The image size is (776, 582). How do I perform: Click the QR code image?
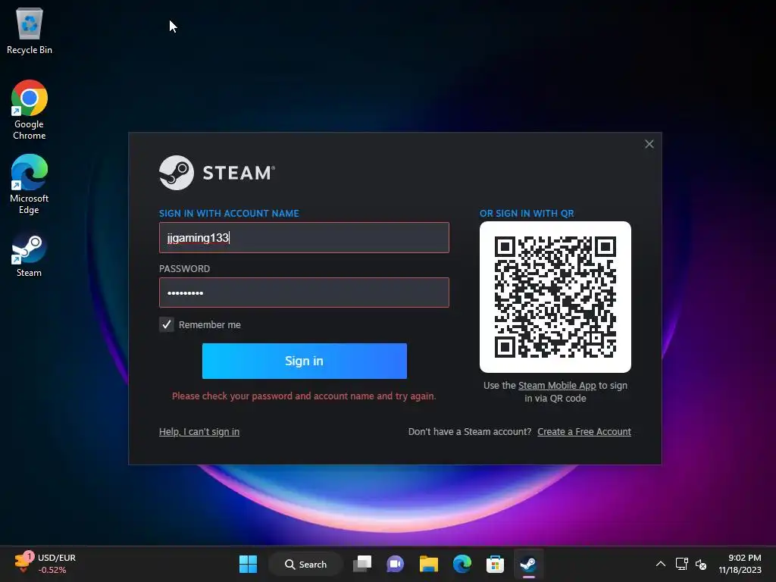pyautogui.click(x=555, y=297)
